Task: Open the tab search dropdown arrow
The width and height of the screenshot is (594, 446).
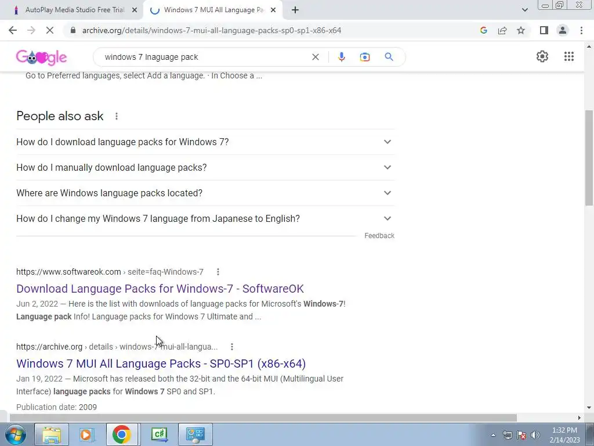Action: (524, 10)
